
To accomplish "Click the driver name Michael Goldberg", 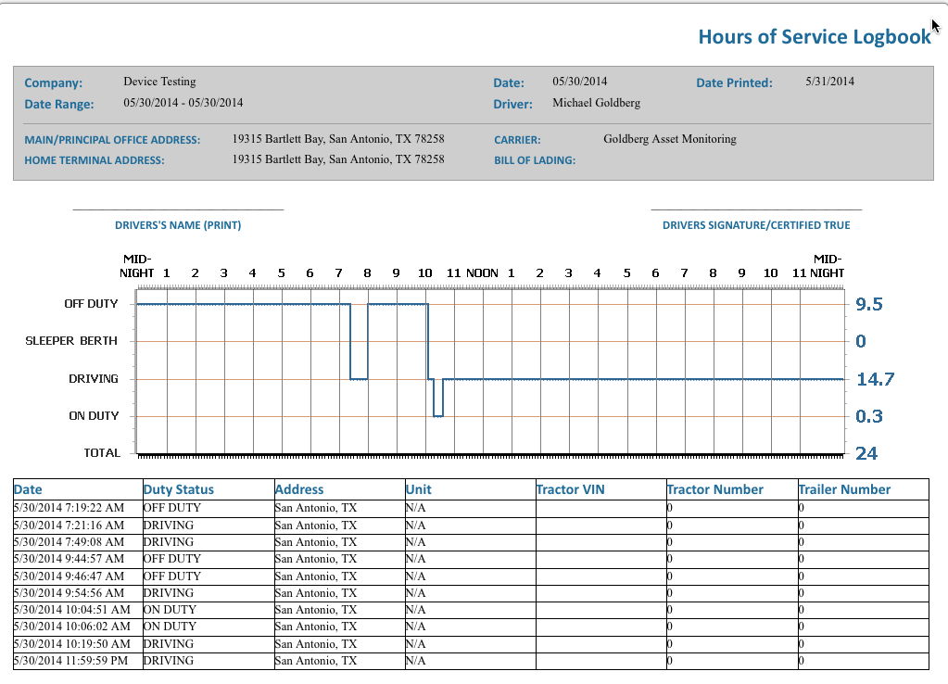I will pos(596,103).
